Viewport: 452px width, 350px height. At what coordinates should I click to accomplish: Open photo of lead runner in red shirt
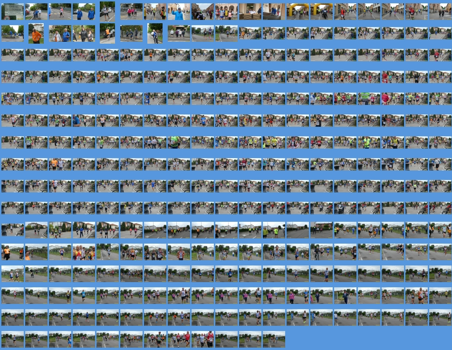(345, 11)
